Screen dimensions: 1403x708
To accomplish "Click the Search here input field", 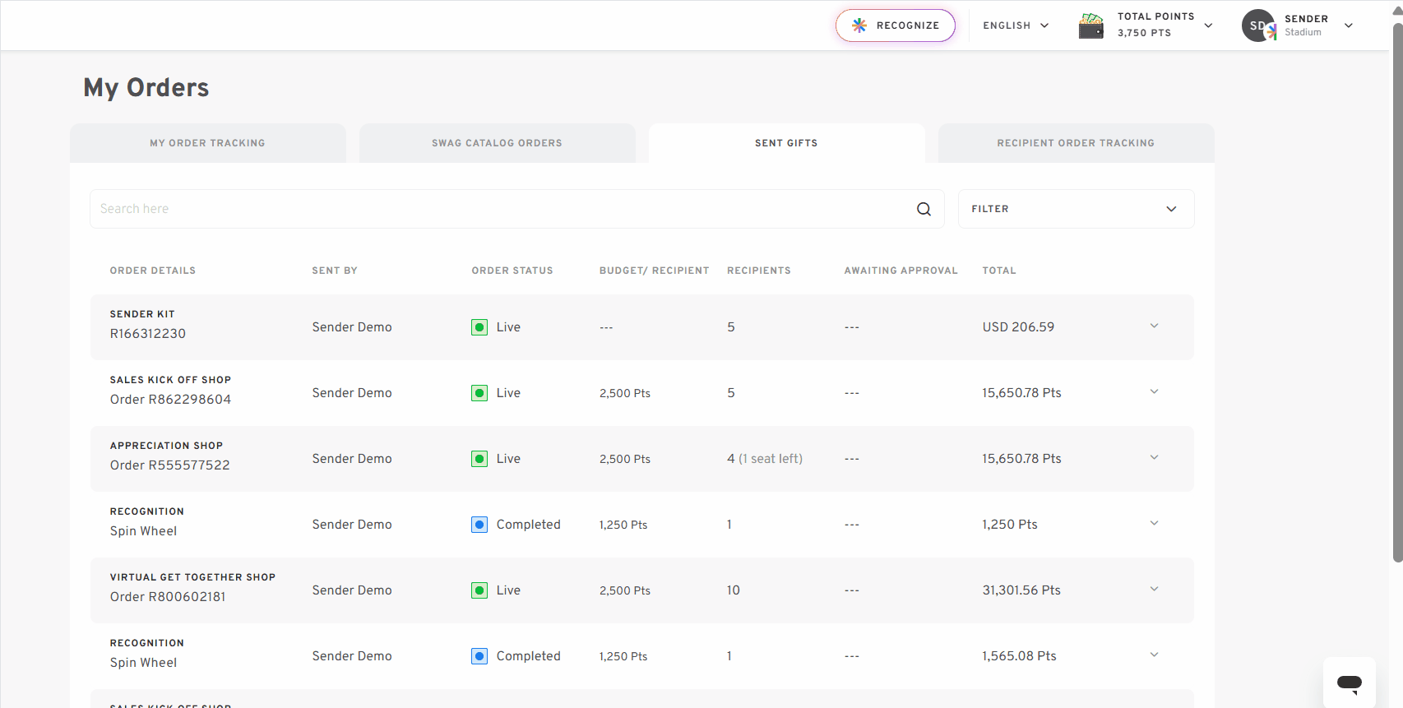I will 502,209.
